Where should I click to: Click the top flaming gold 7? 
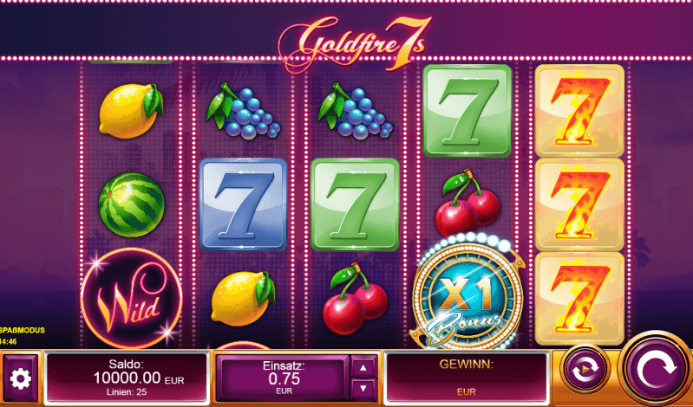(x=579, y=111)
